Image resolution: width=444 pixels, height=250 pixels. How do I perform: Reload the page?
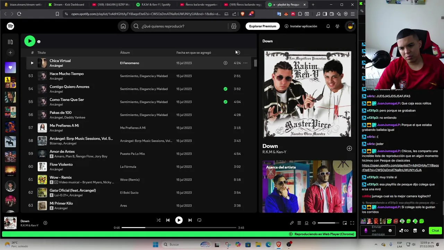[19, 14]
